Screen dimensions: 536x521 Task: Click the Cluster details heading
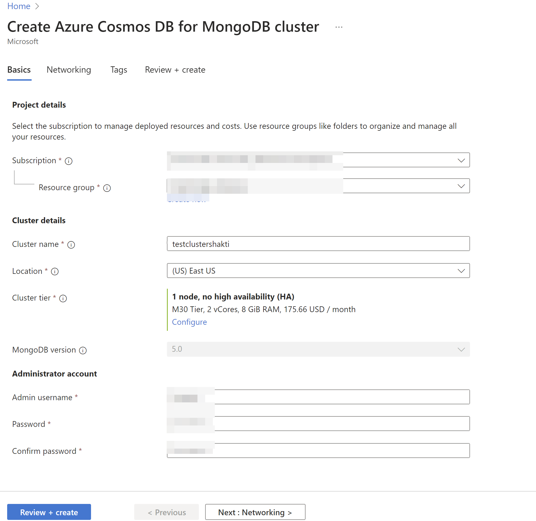pos(39,220)
